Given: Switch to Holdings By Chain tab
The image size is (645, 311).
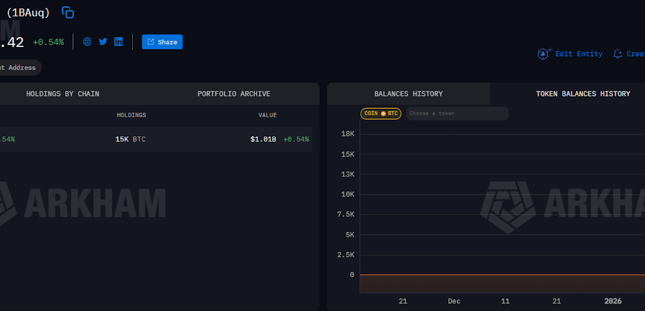Looking at the screenshot, I should (x=63, y=93).
